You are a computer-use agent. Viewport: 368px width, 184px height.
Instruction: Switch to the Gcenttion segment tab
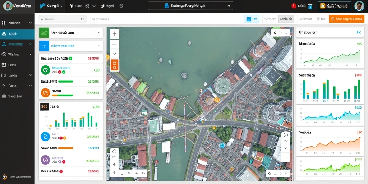coord(305,19)
